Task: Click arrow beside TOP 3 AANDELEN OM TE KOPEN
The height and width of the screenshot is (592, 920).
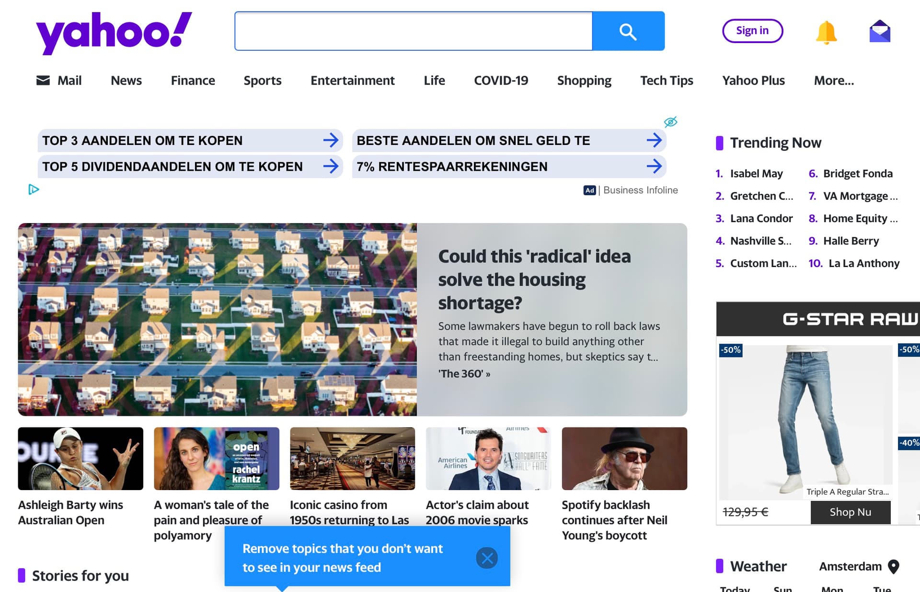Action: pos(331,140)
